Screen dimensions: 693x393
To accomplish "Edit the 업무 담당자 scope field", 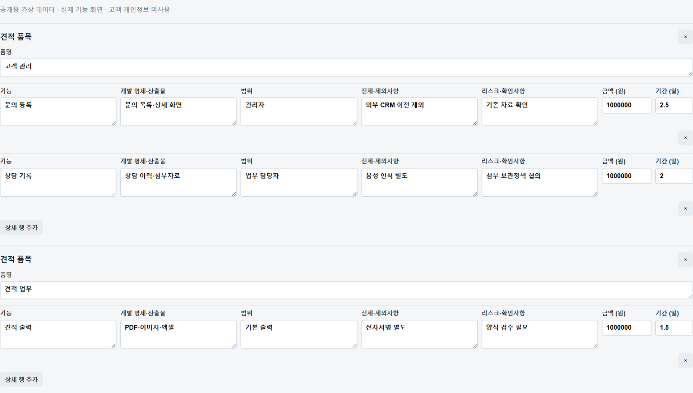I will 299,182.
